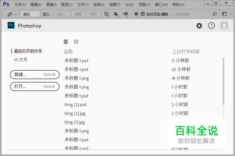Minimize the Photoshop window

[208, 3]
